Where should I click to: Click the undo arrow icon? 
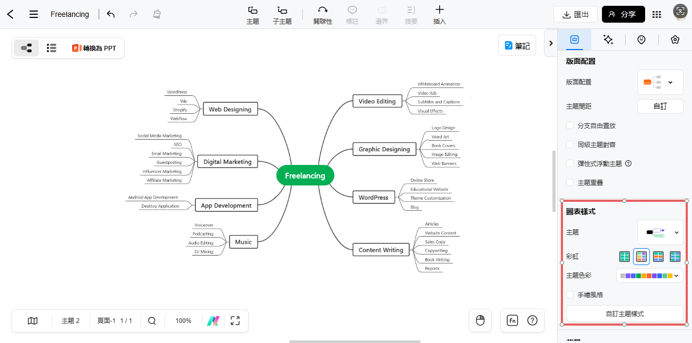111,14
